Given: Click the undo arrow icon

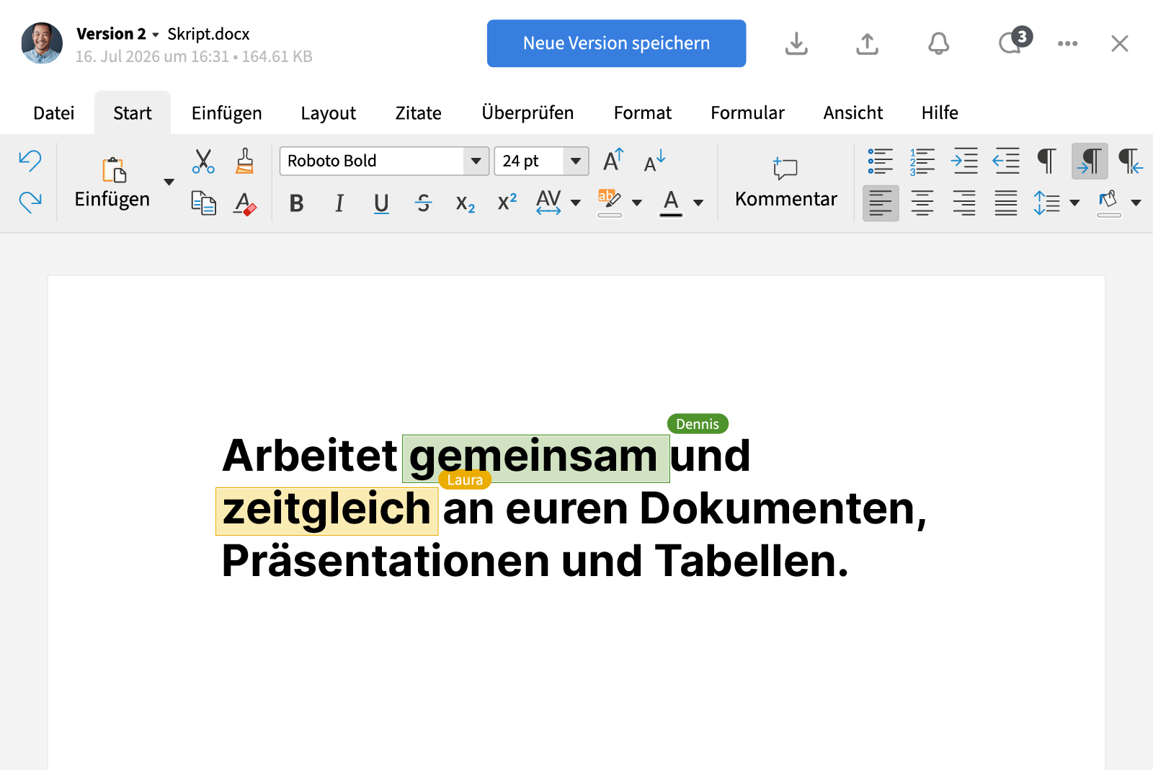Looking at the screenshot, I should [30, 160].
